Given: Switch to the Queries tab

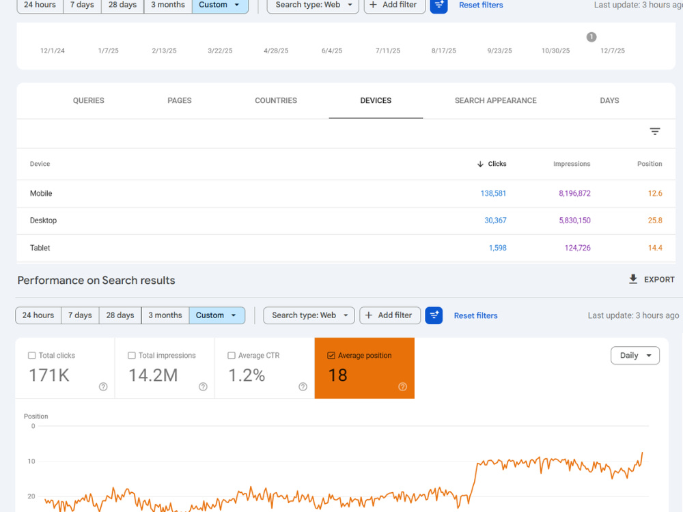Looking at the screenshot, I should pyautogui.click(x=88, y=100).
